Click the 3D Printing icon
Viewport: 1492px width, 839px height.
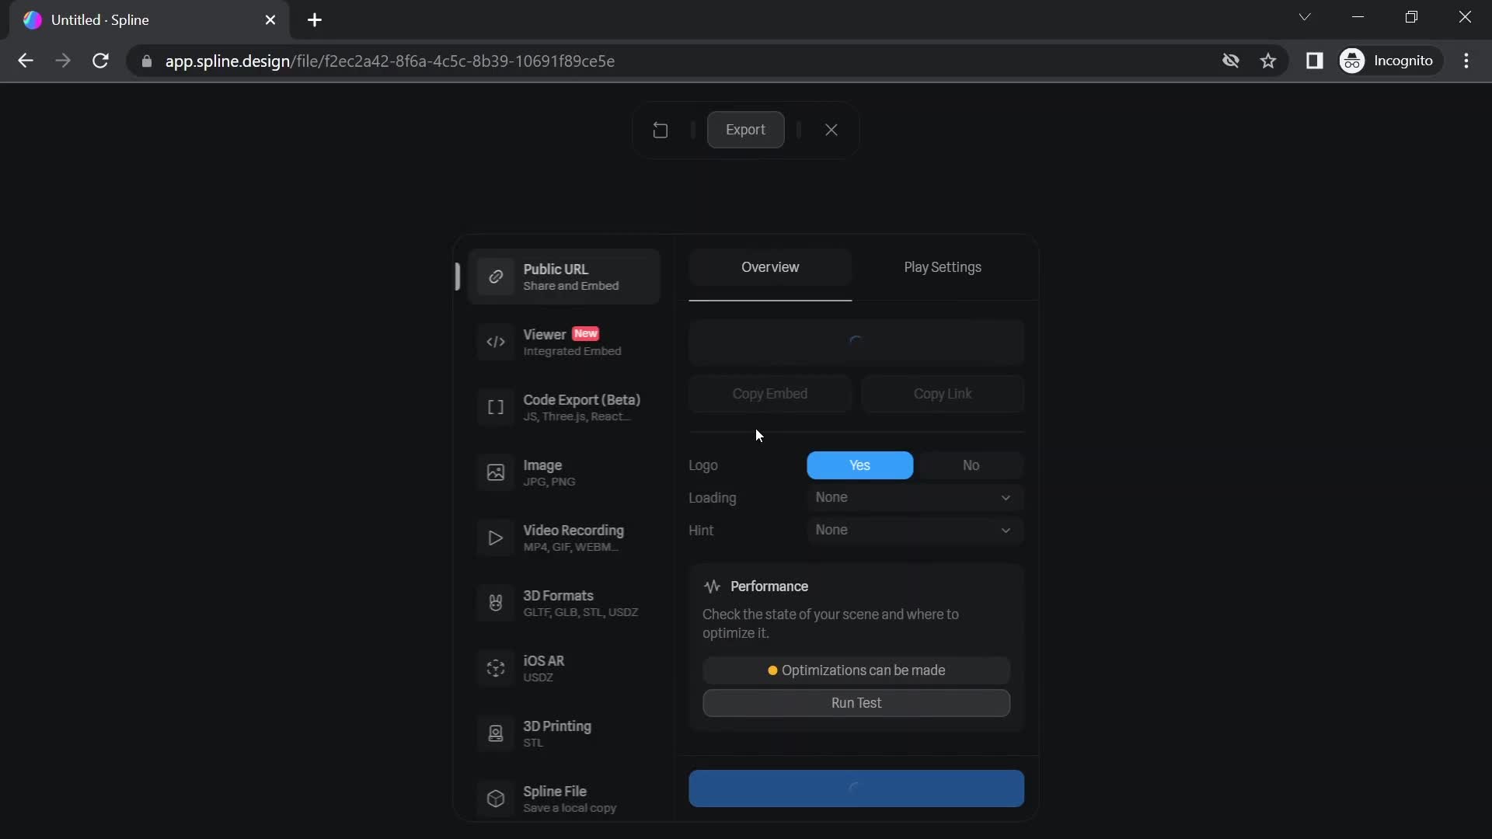click(x=496, y=733)
